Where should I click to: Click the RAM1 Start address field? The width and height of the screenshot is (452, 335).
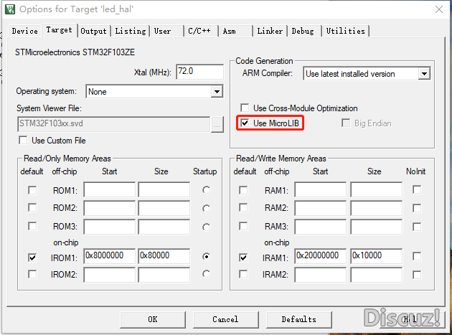coord(320,189)
